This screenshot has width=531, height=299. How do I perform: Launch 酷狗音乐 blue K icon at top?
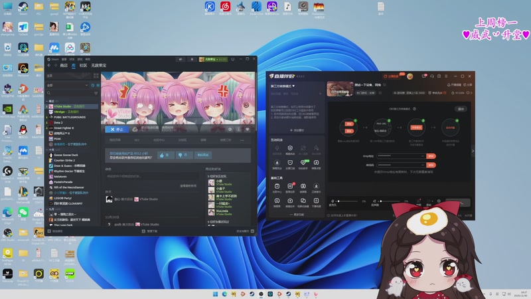[210, 6]
